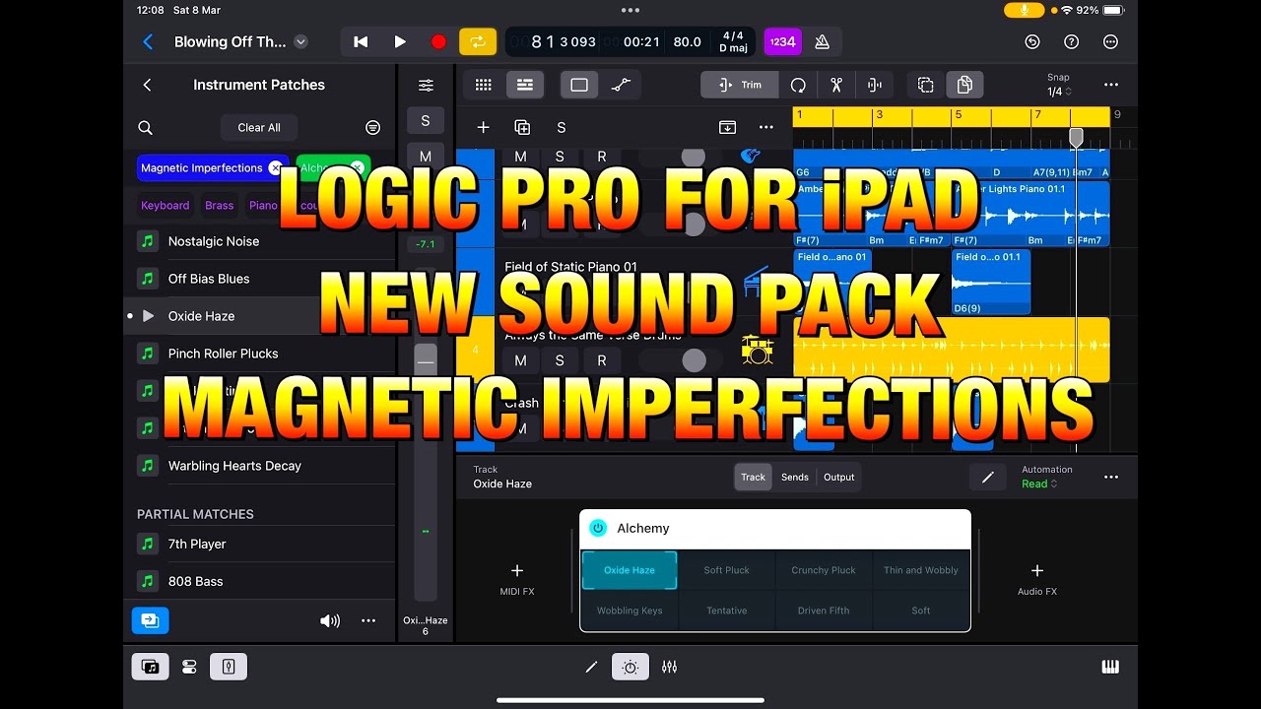Select the Field of Static Piano 01 region
This screenshot has width=1261, height=709.
tap(832, 282)
